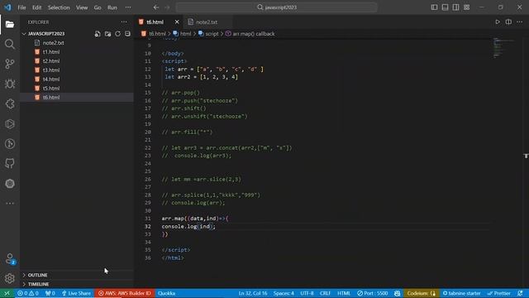Open the remote window indicator in status bar
The image size is (529, 298).
pyautogui.click(x=7, y=293)
